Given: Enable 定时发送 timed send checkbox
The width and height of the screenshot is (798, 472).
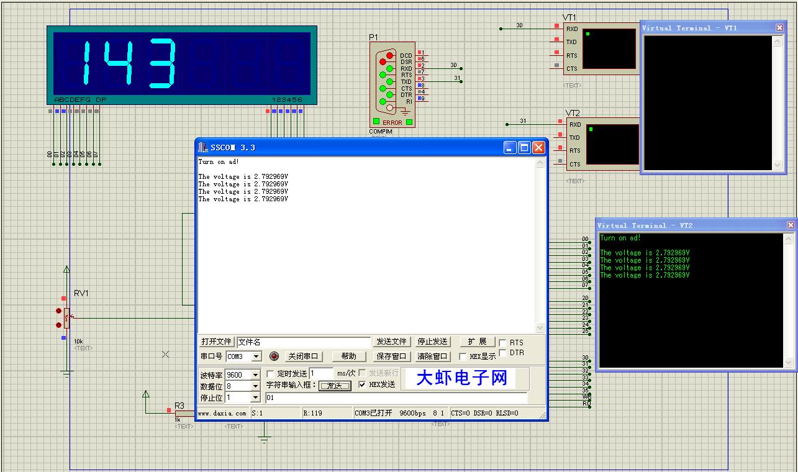Looking at the screenshot, I should [270, 374].
